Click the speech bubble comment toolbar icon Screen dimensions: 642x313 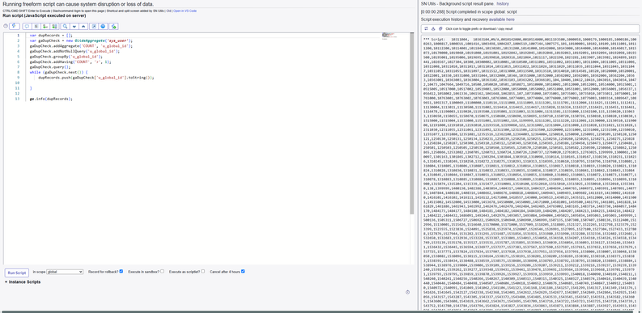(27, 26)
